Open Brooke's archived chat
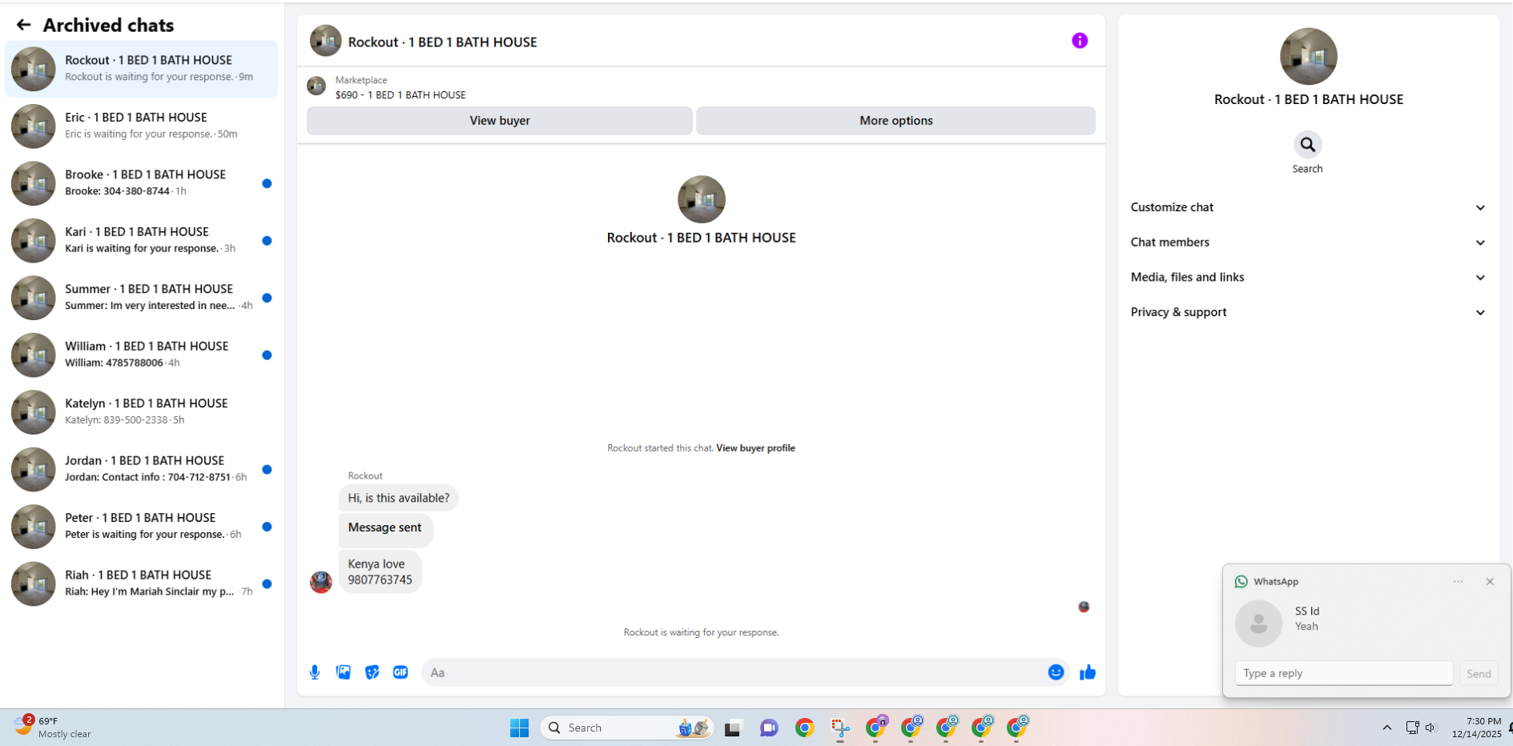The height and width of the screenshot is (746, 1513). (x=142, y=183)
